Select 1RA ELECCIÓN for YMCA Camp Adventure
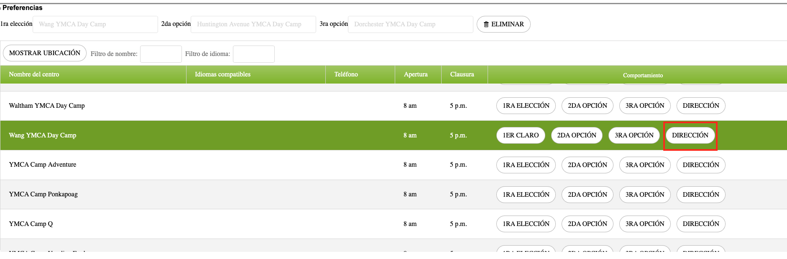The height and width of the screenshot is (259, 787). tap(526, 165)
